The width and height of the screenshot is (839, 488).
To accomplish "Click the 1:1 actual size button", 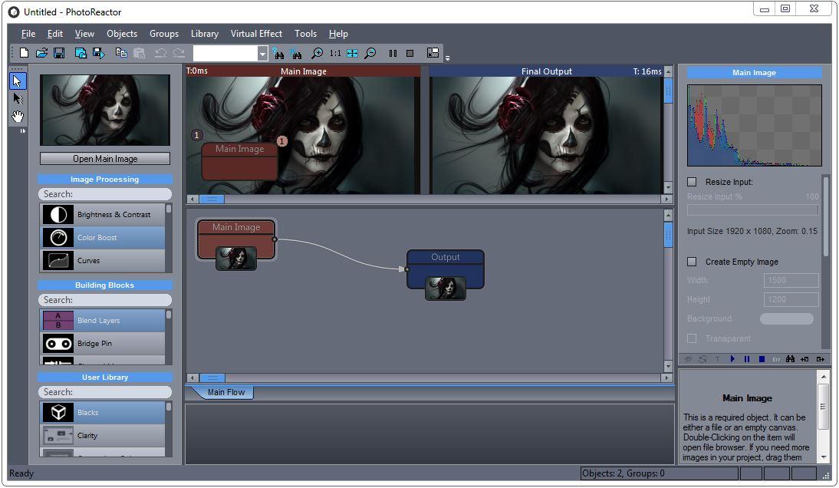I will pyautogui.click(x=335, y=53).
